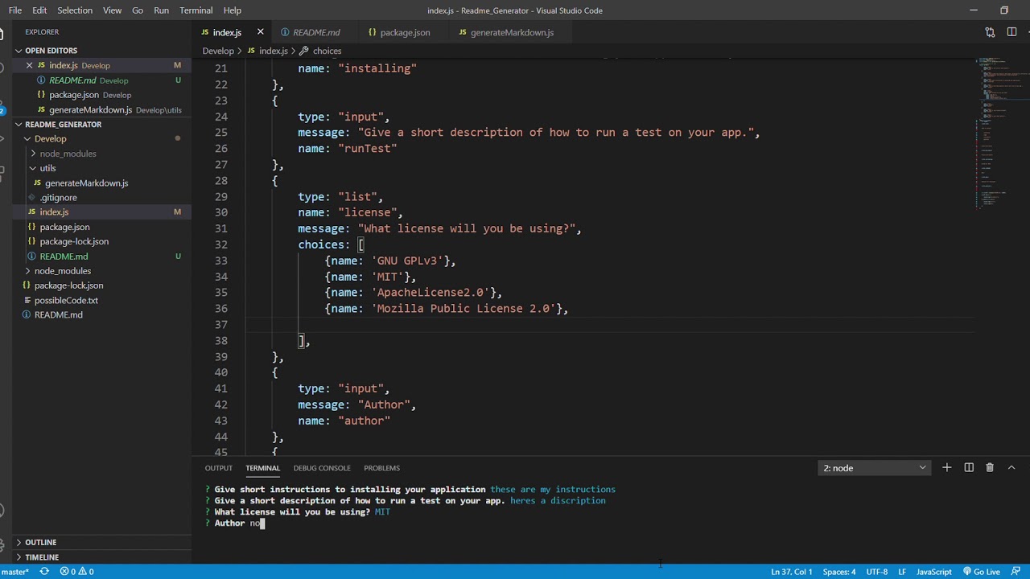Viewport: 1030px width, 579px height.
Task: Split the editor to the right
Action: click(1011, 32)
